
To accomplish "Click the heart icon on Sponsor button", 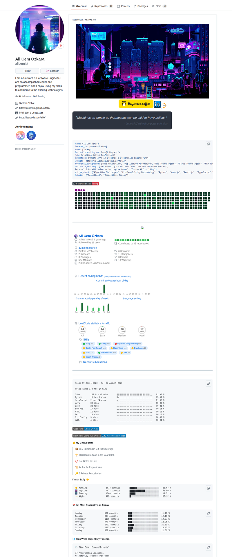I will 47,71.
